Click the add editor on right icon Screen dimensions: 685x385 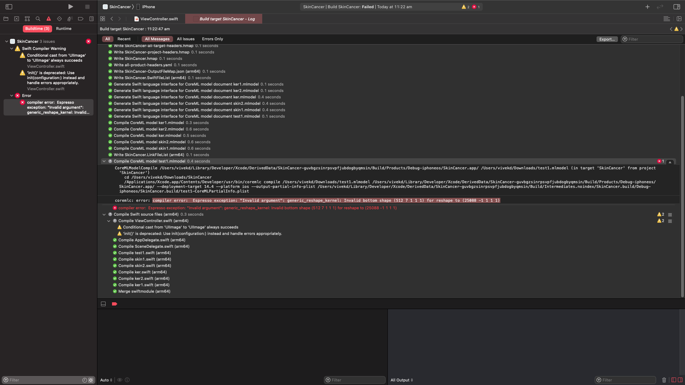tap(679, 19)
